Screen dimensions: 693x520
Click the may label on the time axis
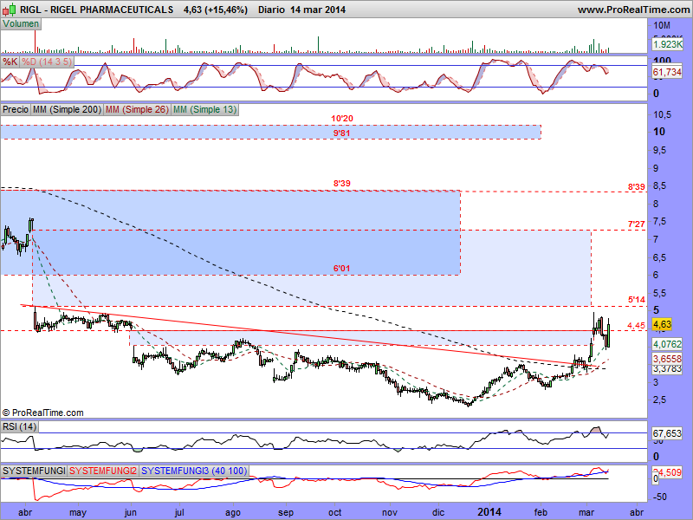(78, 512)
